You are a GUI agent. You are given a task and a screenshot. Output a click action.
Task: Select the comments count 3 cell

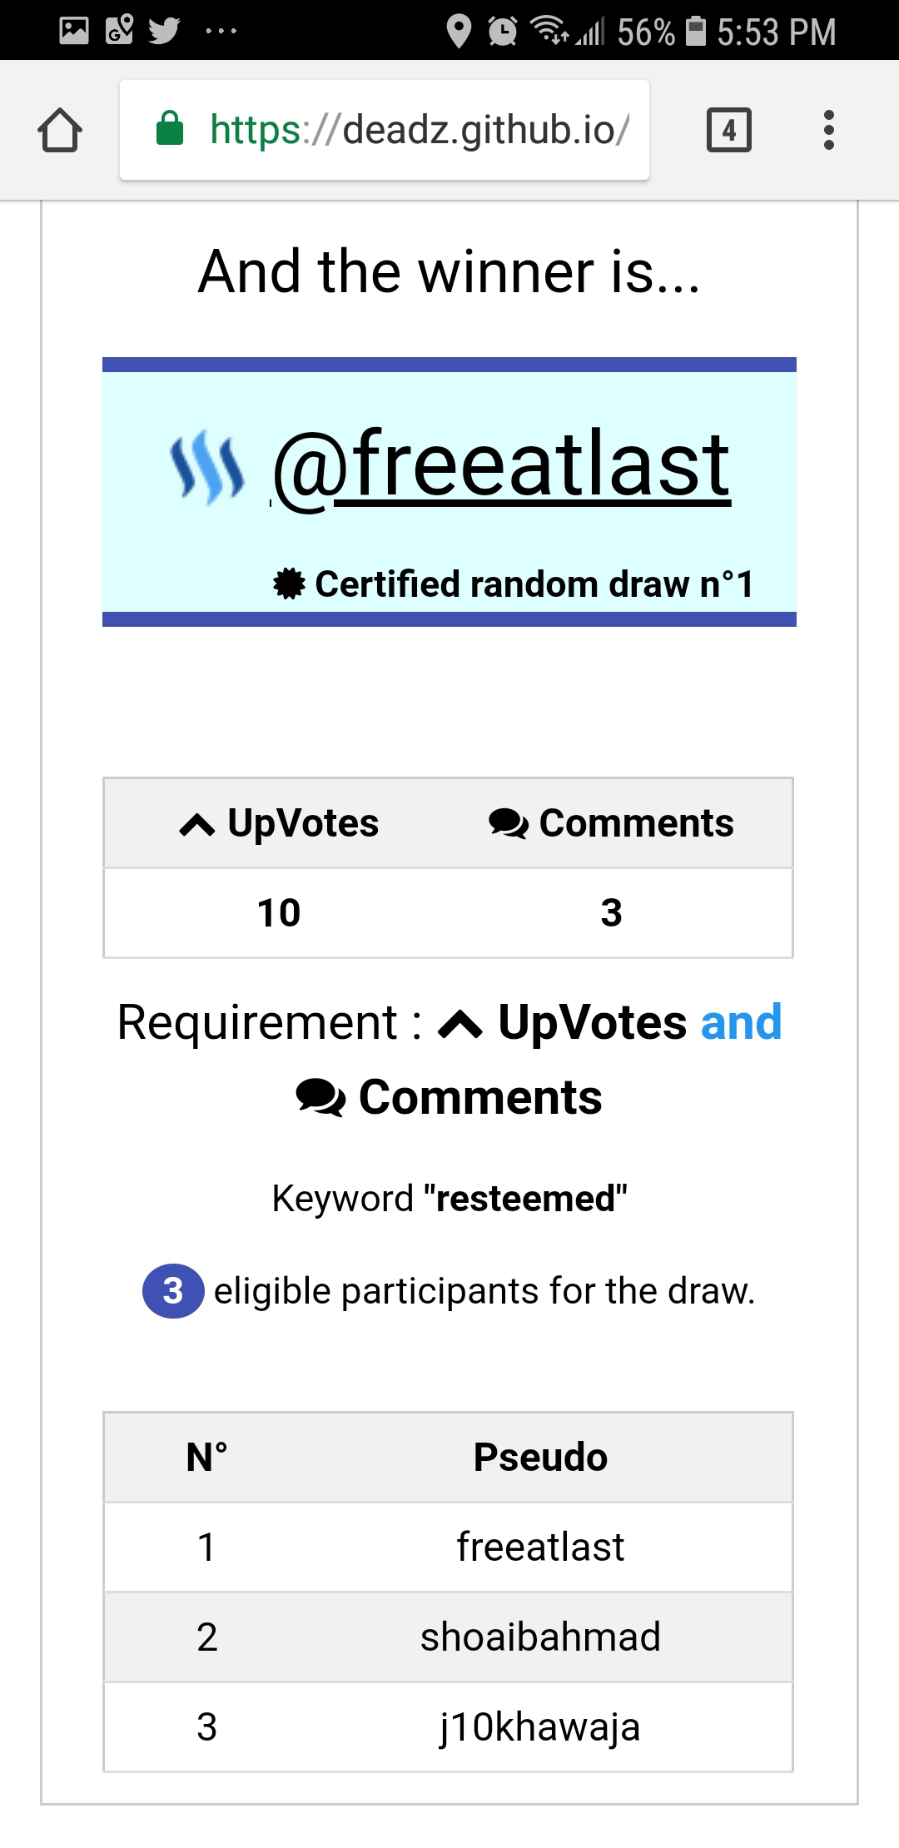[611, 913]
